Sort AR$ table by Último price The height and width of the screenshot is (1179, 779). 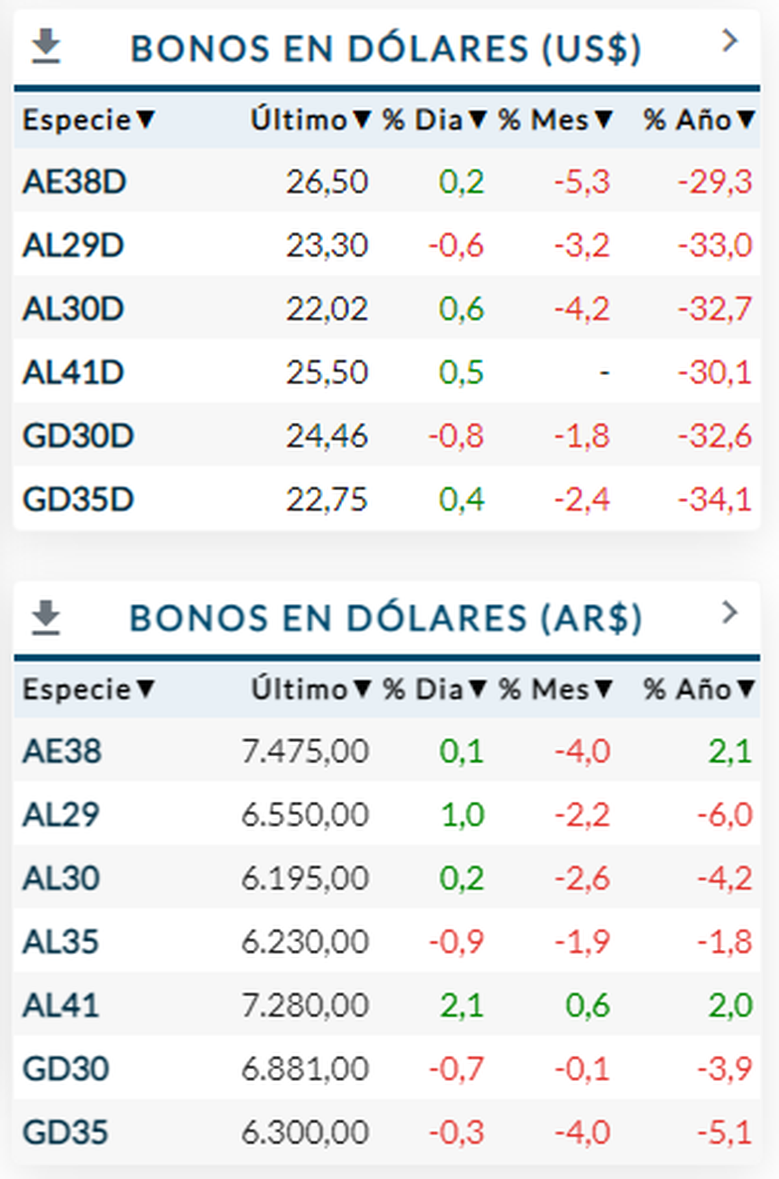[x=310, y=689]
